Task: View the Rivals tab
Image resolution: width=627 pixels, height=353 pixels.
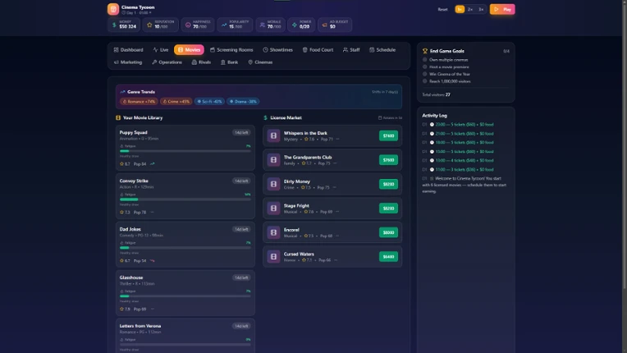Action: (201, 62)
